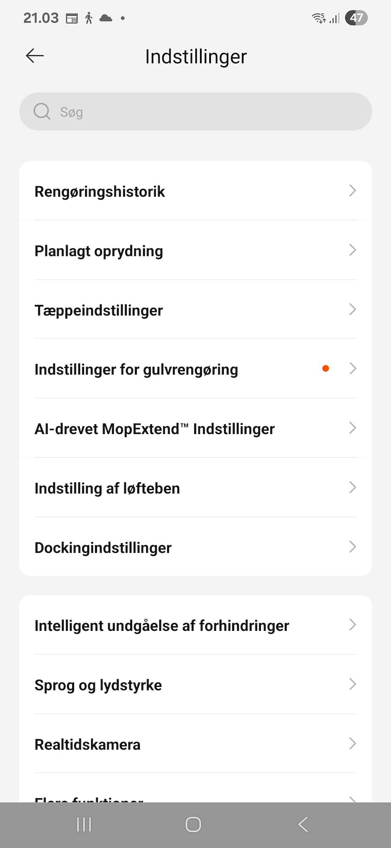
Task: Open Tæppeindstillinger settings
Action: tap(195, 310)
